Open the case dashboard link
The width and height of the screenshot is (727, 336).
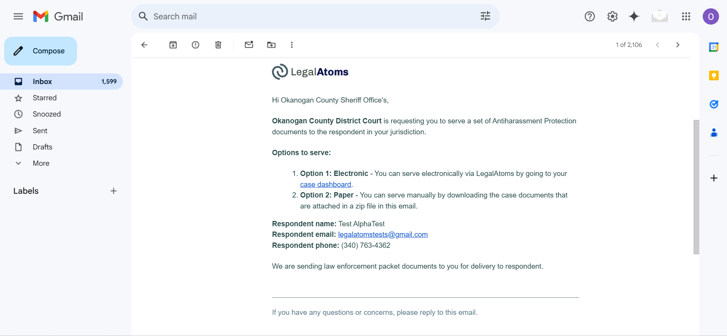coord(325,184)
